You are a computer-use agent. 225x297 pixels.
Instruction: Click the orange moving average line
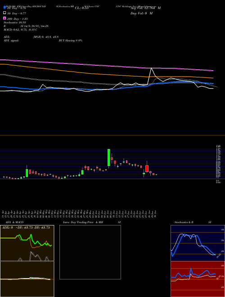106,73
